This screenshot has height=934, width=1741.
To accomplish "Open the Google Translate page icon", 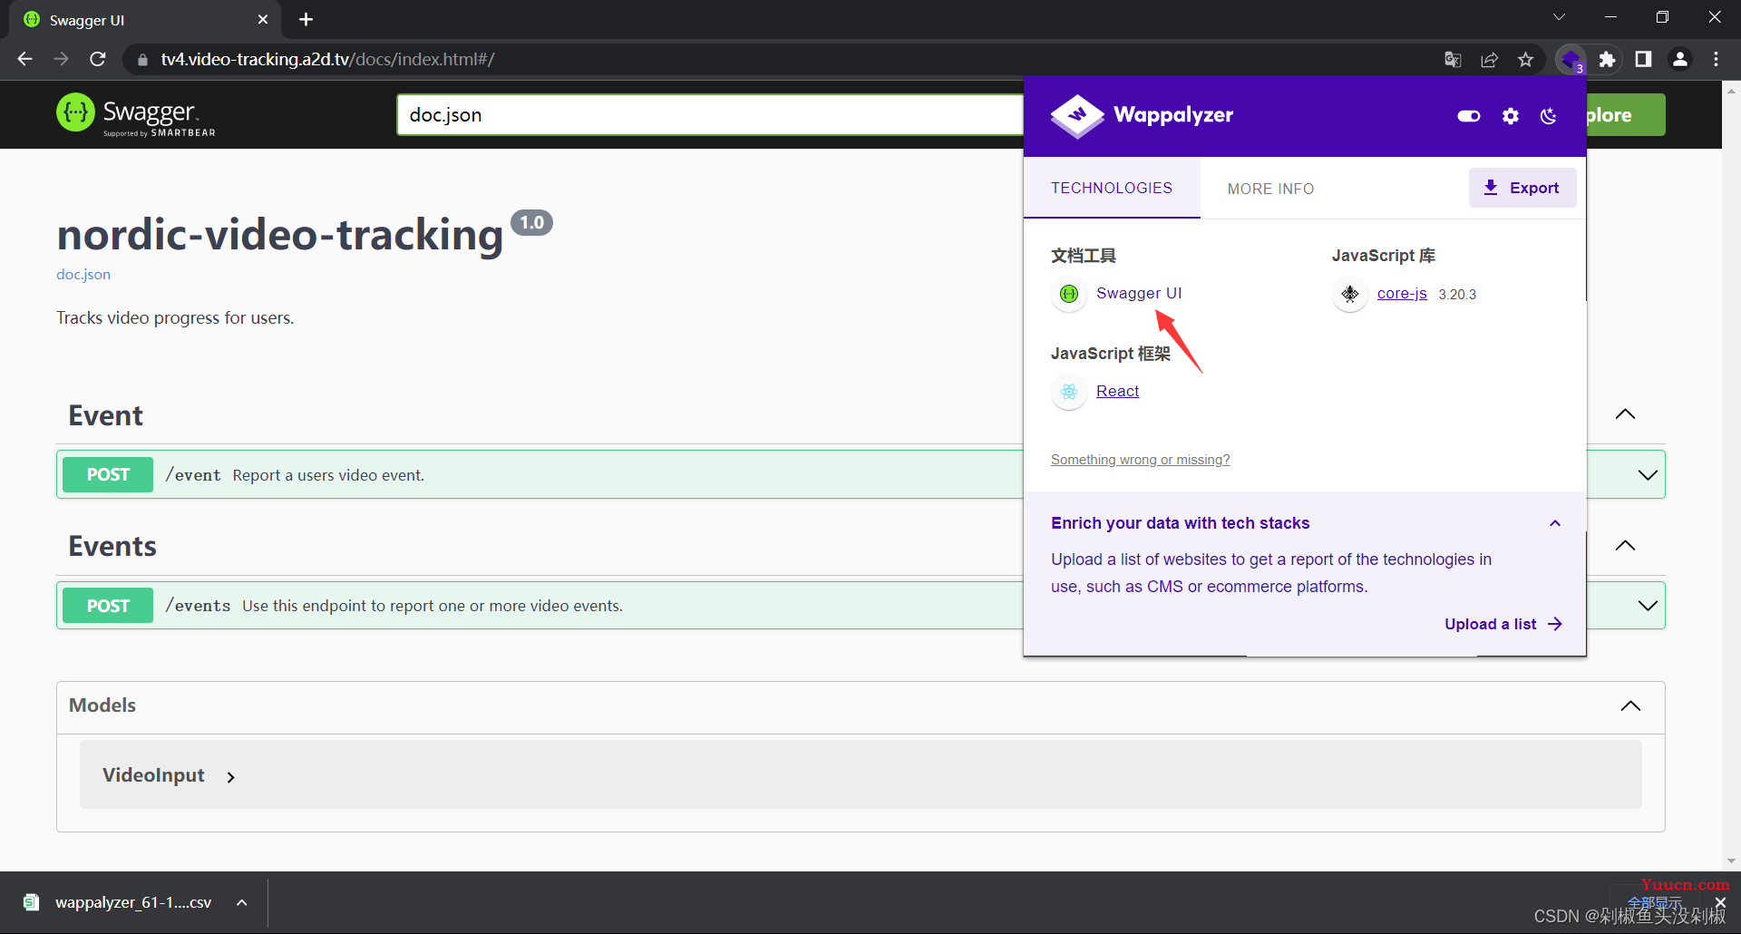I will [x=1453, y=60].
